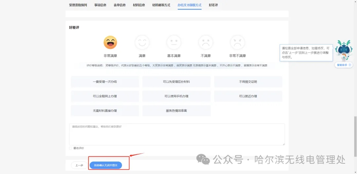
Task: Select the 非常满意 laughing face icon
Action: point(110,43)
